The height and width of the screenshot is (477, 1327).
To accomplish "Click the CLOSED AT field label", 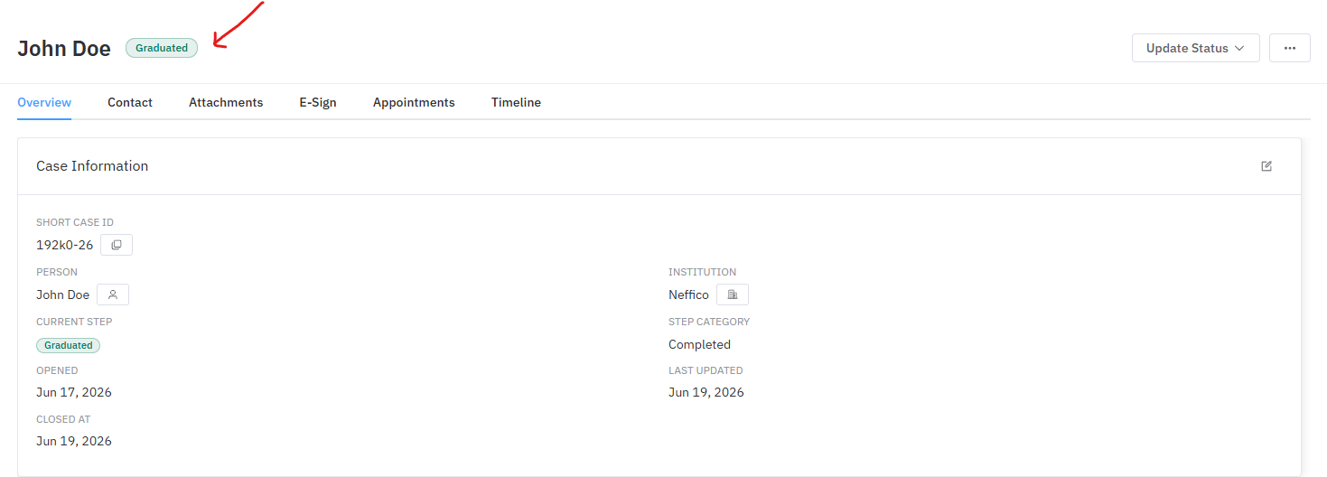I will coord(63,419).
